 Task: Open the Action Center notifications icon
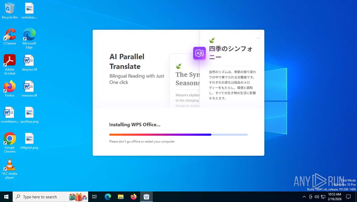click(348, 197)
